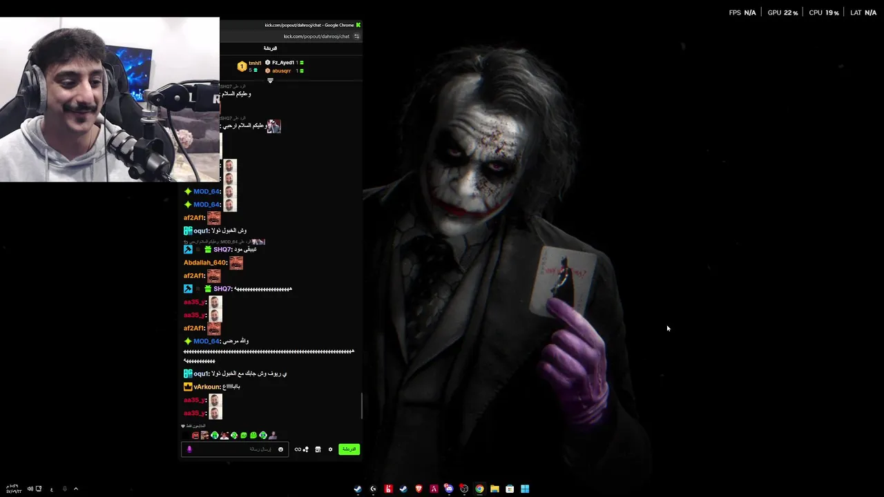Screen dimensions: 884x497
Task: Click the first af2Af1 username
Action: pyautogui.click(x=194, y=217)
